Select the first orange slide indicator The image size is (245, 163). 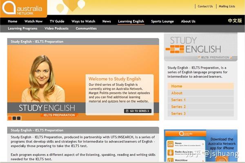[x=10, y=118]
